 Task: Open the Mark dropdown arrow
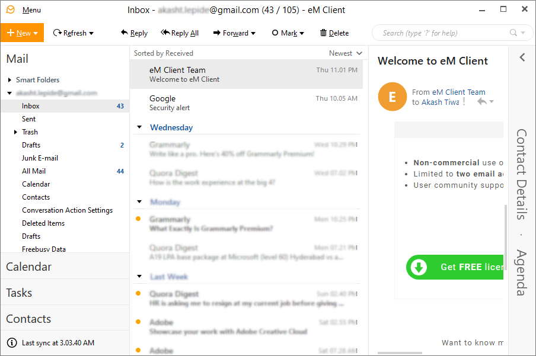pos(302,34)
